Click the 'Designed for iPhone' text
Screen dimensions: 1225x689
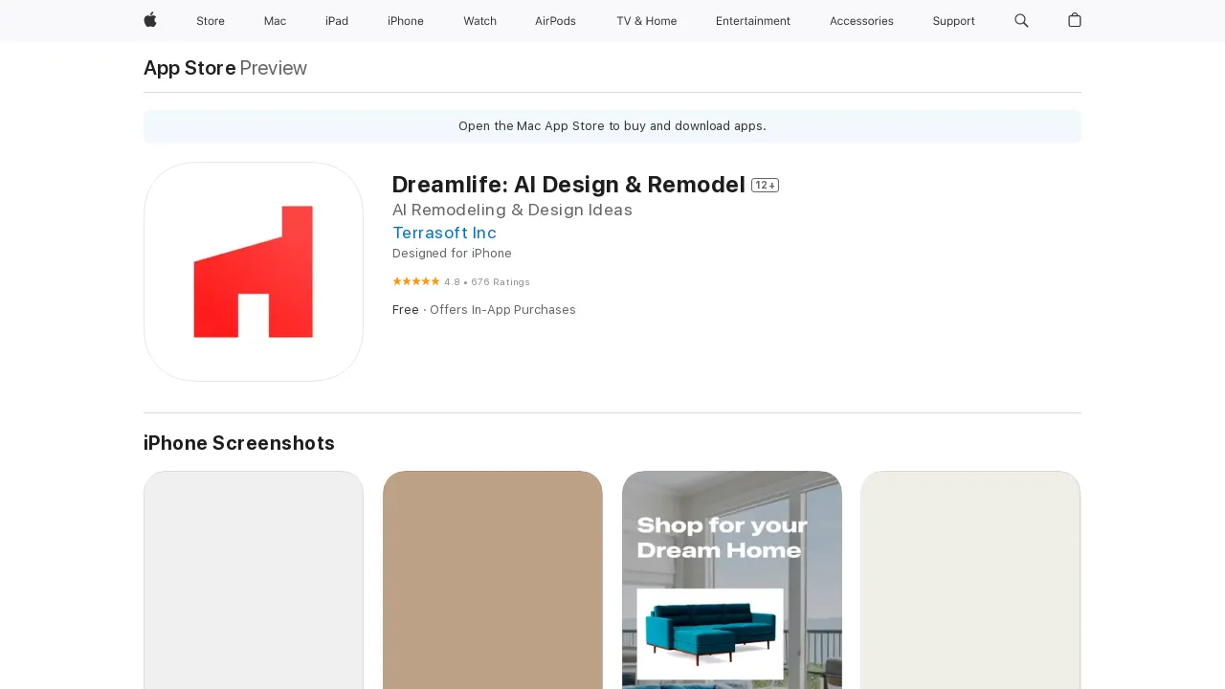[x=452, y=254]
